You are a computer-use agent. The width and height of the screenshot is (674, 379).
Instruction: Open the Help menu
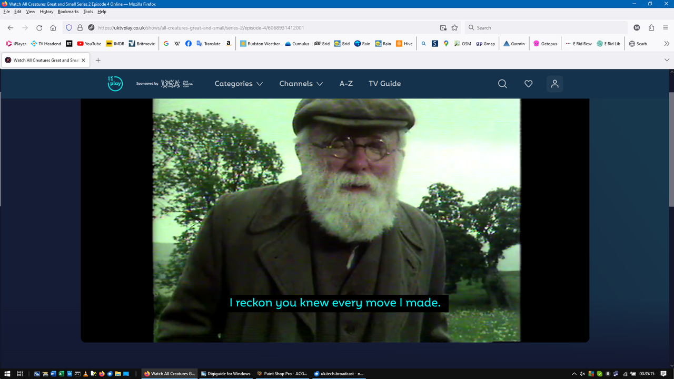[x=102, y=12]
